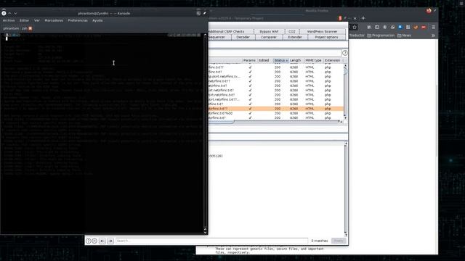Image resolution: width=465 pixels, height=261 pixels.
Task: Select the highlighted orange request row
Action: point(276,109)
